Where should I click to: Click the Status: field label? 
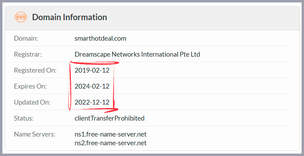click(x=24, y=118)
